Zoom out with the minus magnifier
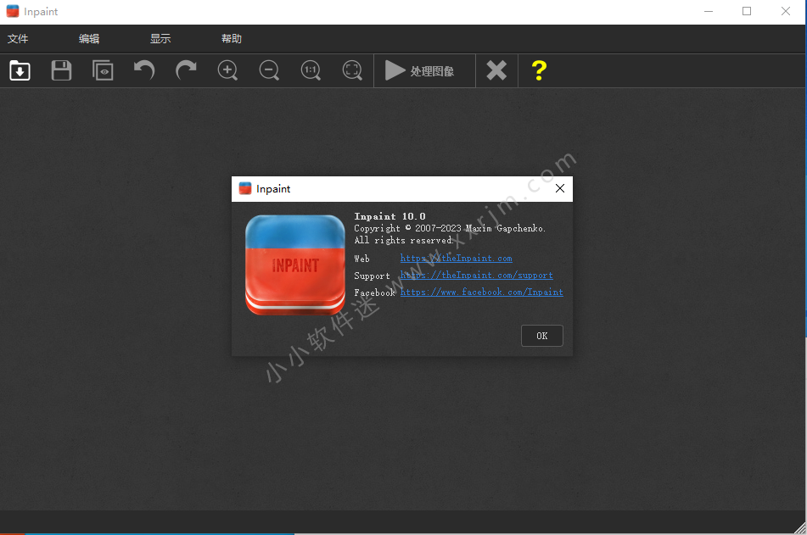 pyautogui.click(x=269, y=70)
